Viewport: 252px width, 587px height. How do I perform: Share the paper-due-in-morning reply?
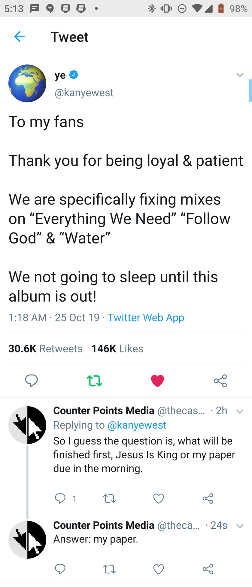point(208,498)
